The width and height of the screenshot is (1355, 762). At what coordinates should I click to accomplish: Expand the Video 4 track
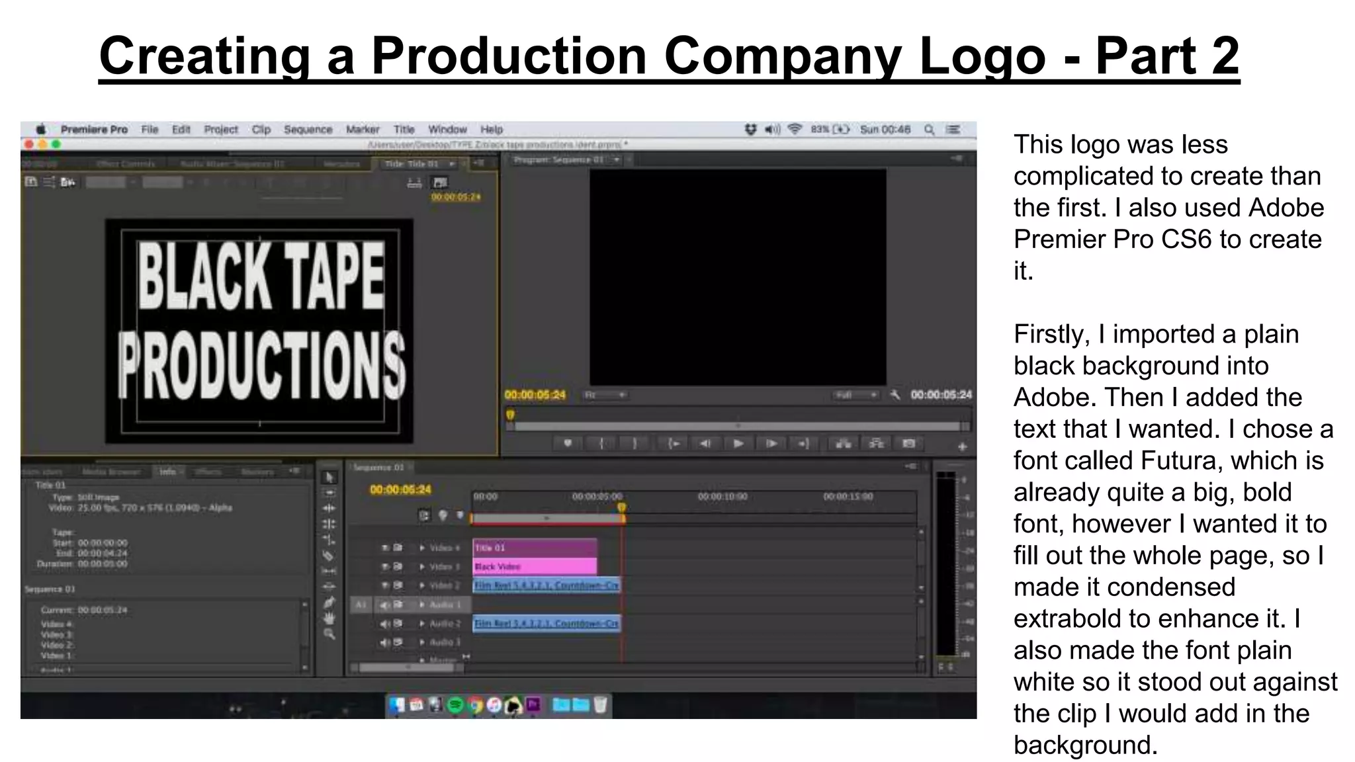click(422, 548)
